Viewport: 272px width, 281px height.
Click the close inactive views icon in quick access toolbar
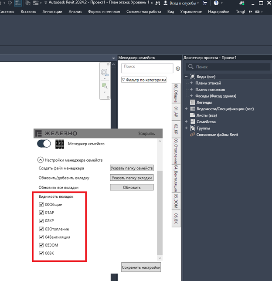pos(28,3)
